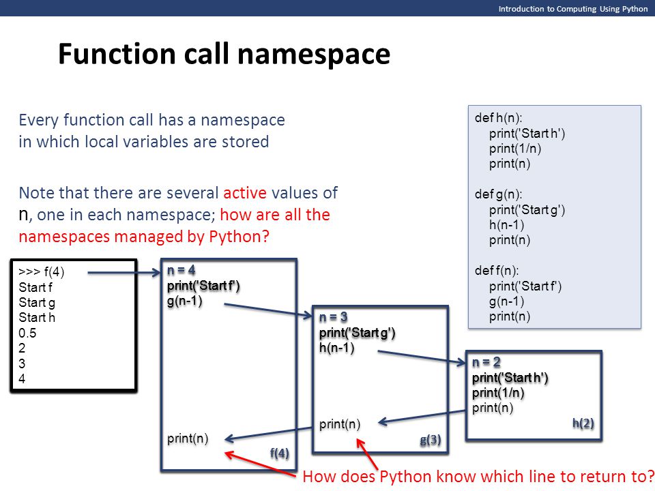655x491 pixels.
Task: Click 'Start f' in the output box
Action: click(35, 288)
